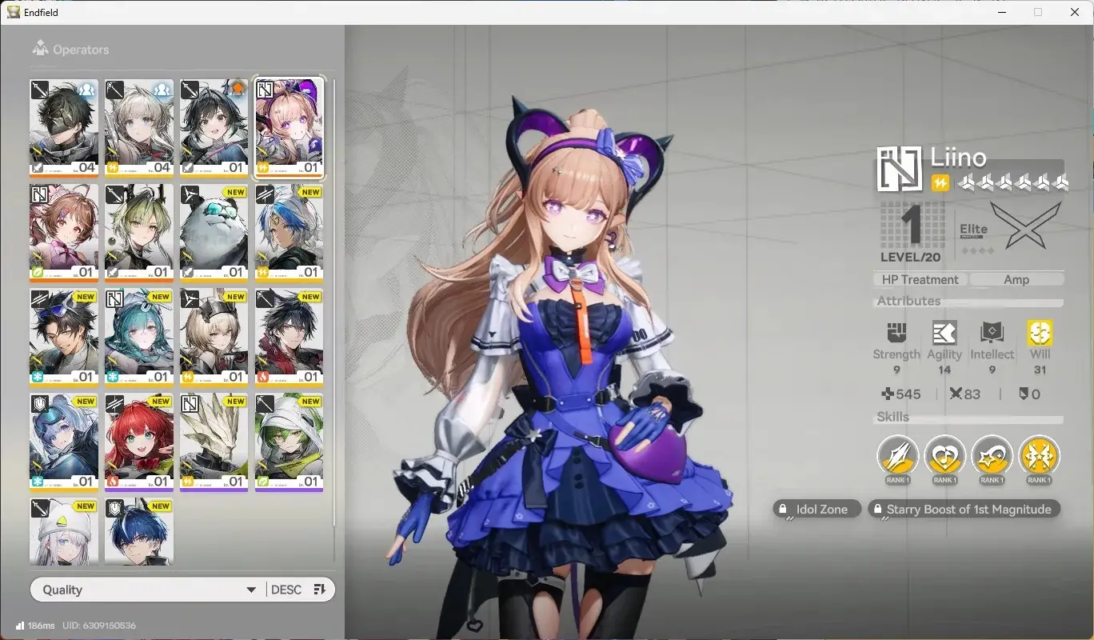Click the HP value 545
The height and width of the screenshot is (640, 1094).
[x=900, y=394]
